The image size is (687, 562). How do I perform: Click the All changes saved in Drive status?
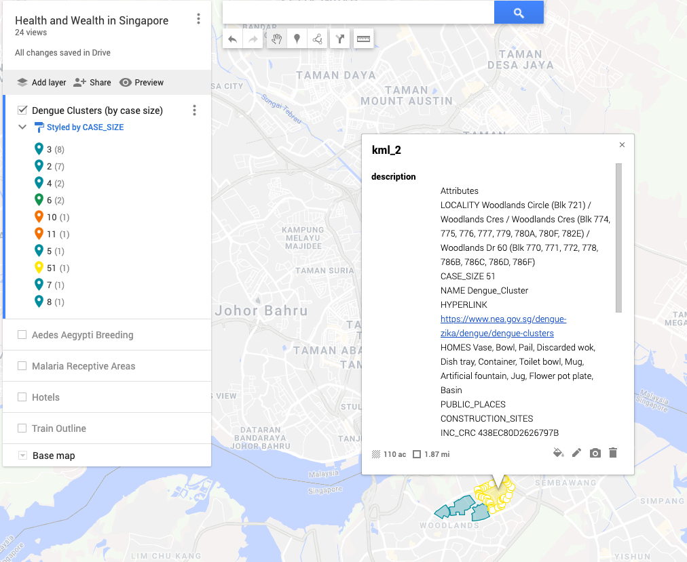(x=62, y=52)
